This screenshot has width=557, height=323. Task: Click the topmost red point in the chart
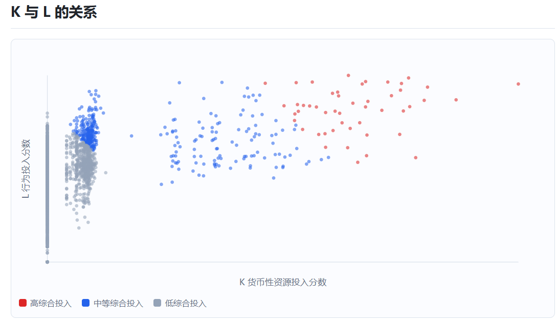pos(348,76)
